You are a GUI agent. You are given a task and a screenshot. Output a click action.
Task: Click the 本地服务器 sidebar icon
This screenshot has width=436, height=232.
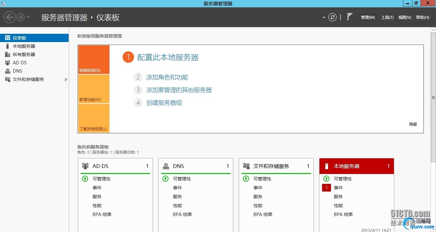[8, 46]
